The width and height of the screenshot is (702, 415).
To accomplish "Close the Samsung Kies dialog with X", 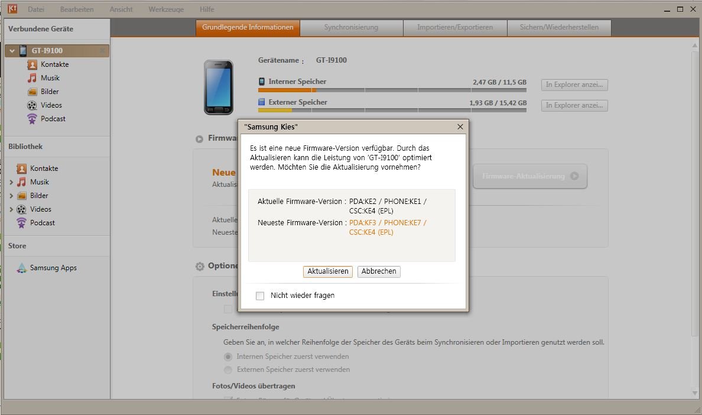I will pos(460,127).
